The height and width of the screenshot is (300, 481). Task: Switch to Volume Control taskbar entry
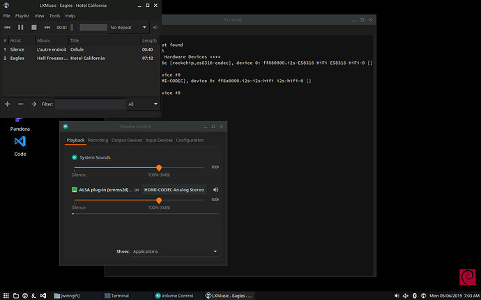pos(178,296)
